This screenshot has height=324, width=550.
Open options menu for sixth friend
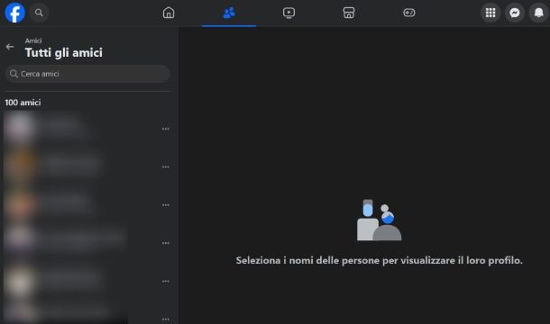tap(166, 319)
